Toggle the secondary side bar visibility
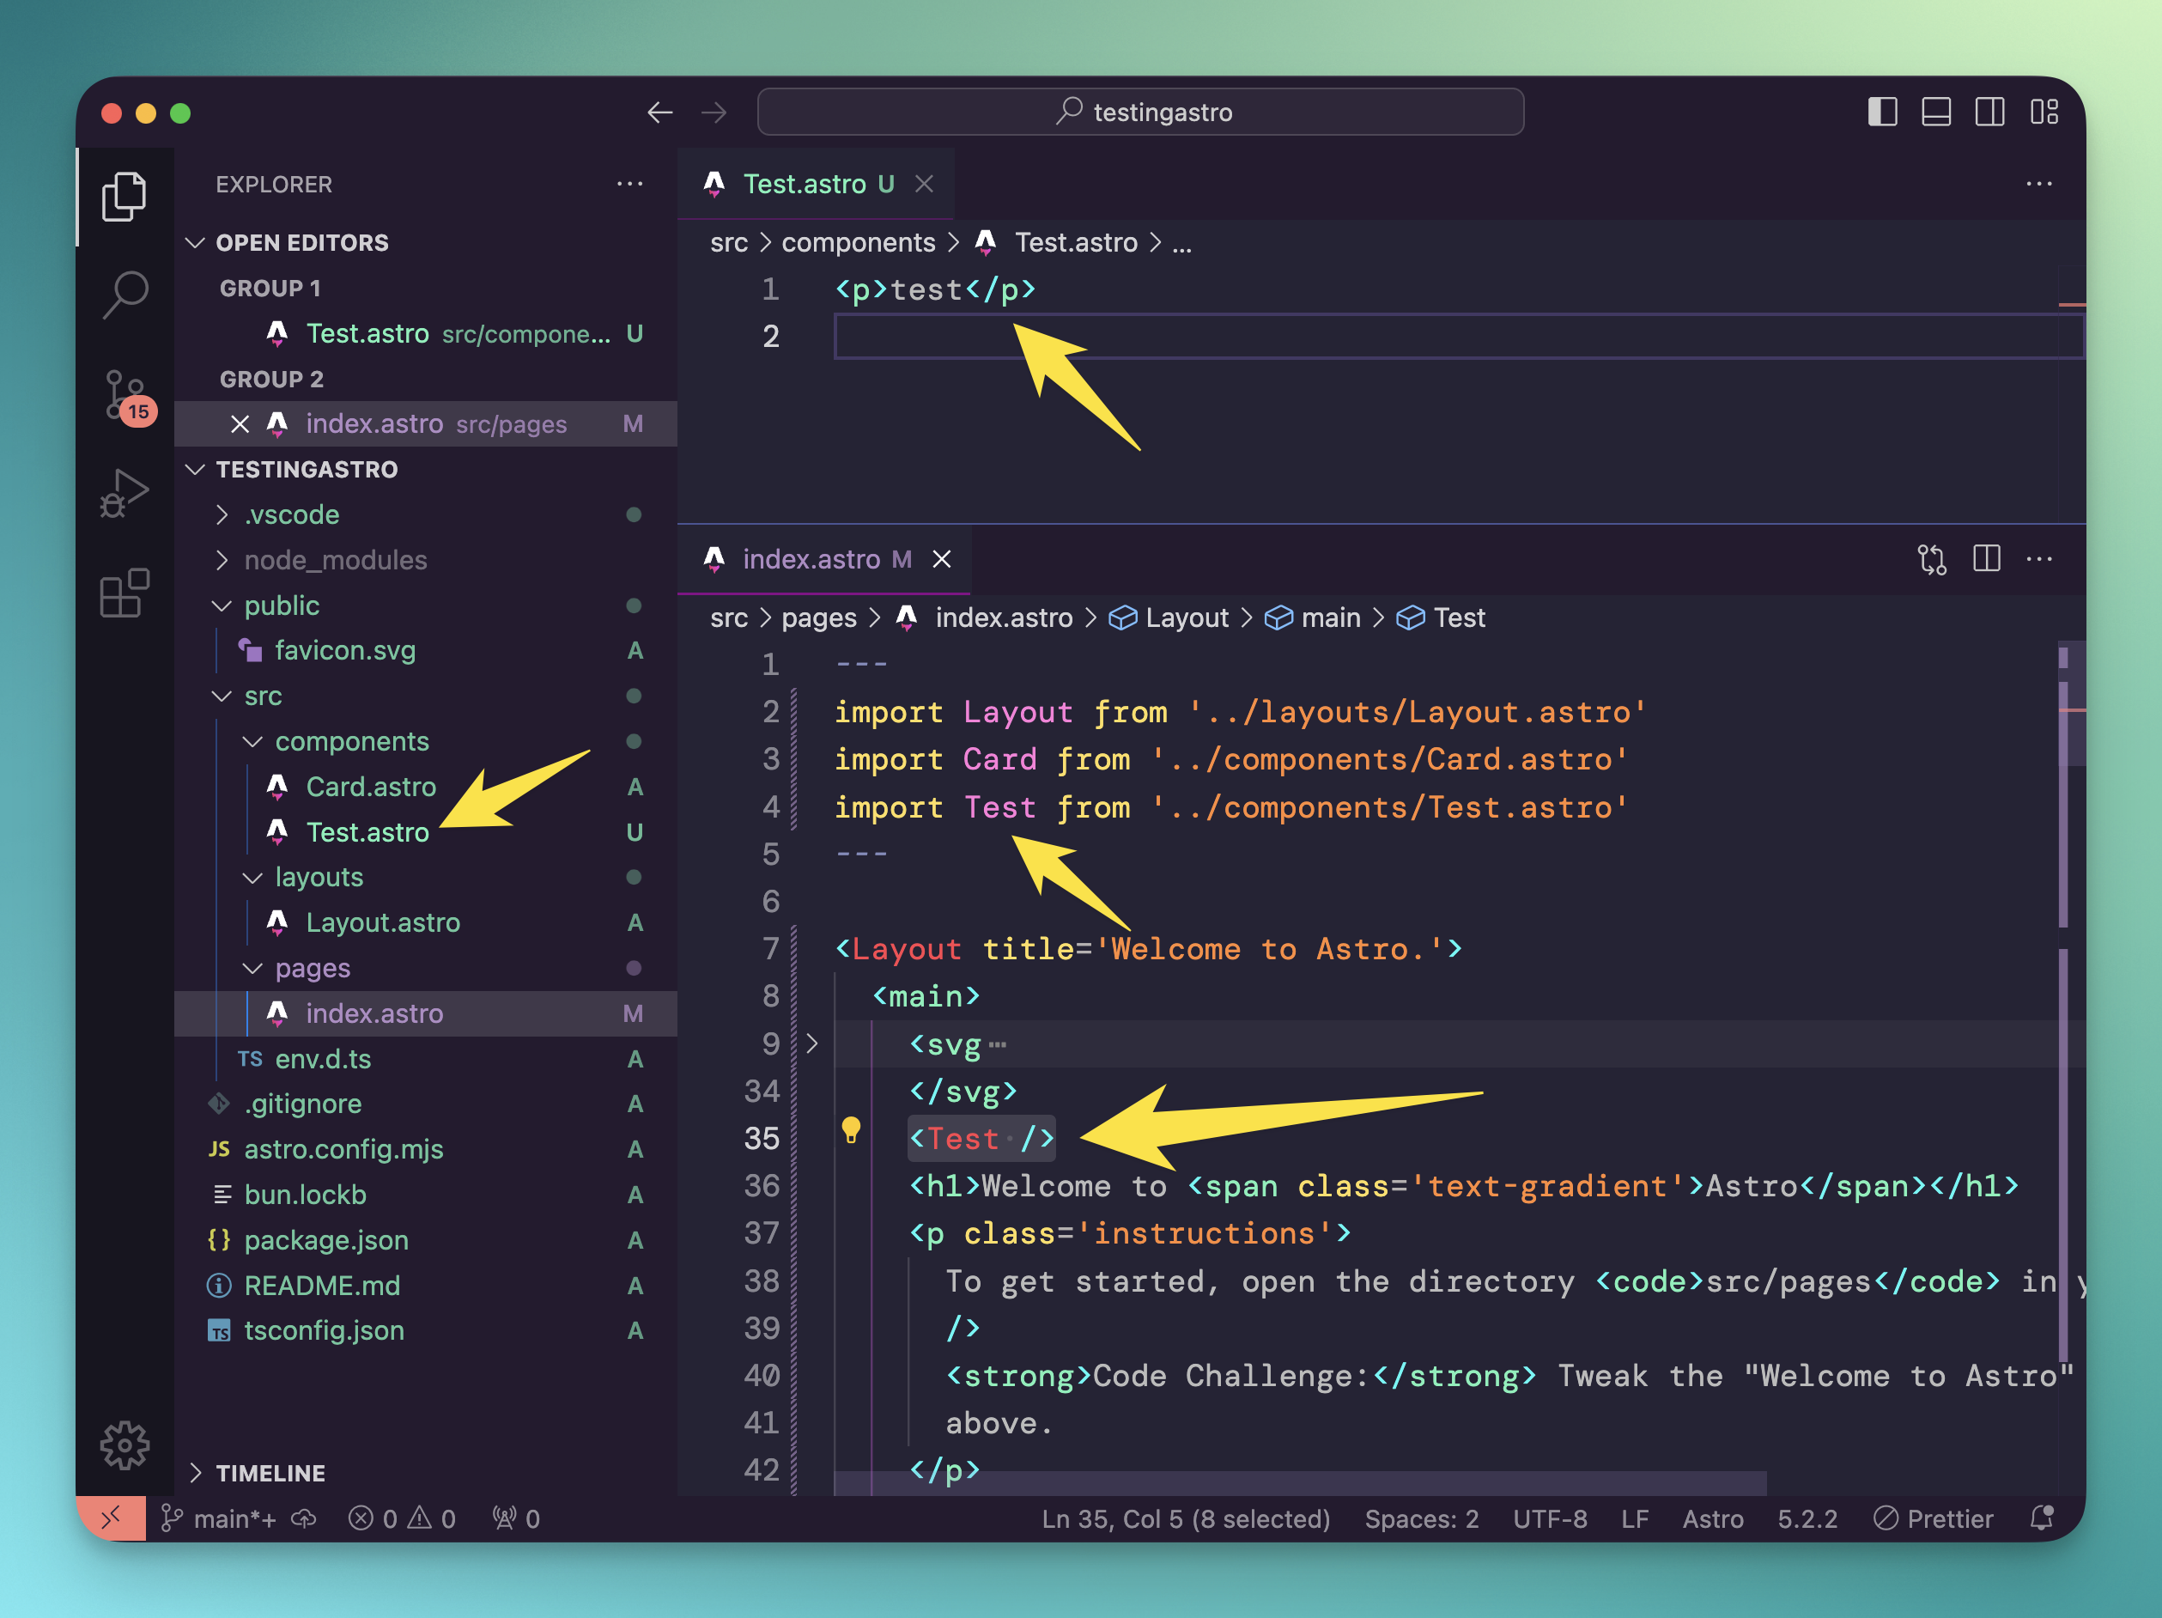Image resolution: width=2162 pixels, height=1618 pixels. pyautogui.click(x=1989, y=113)
